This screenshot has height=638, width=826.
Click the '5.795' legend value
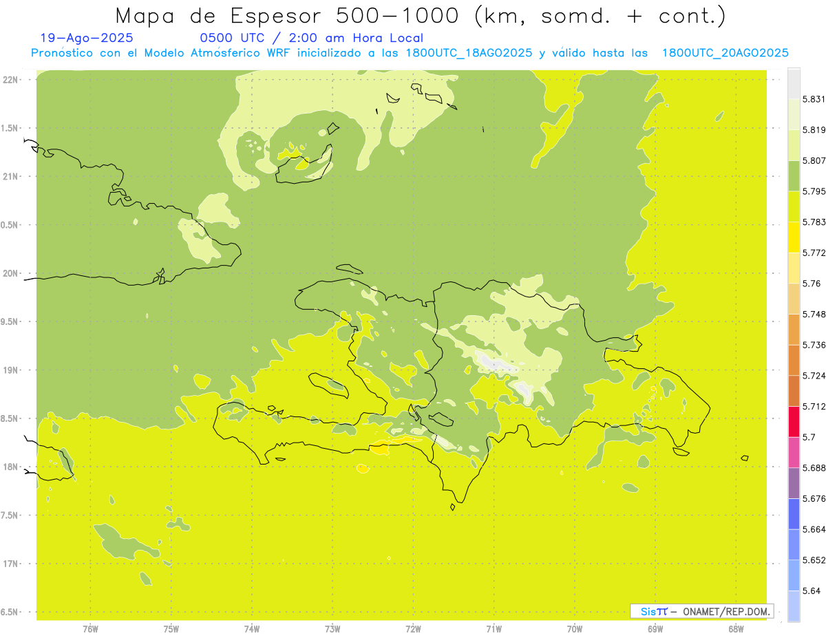(814, 191)
